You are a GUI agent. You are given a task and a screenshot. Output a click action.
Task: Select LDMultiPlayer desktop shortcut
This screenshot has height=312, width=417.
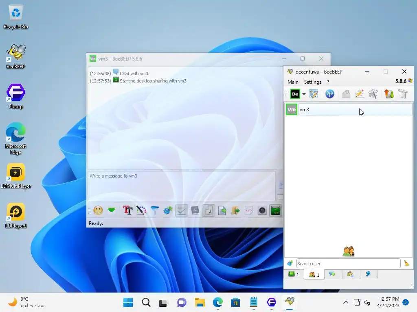pos(16,175)
